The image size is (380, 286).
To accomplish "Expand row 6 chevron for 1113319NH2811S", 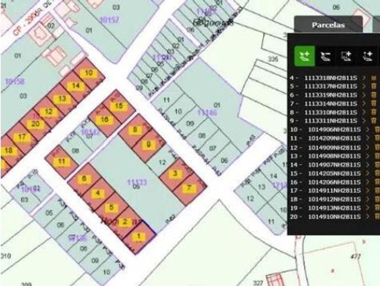I will click(363, 95).
